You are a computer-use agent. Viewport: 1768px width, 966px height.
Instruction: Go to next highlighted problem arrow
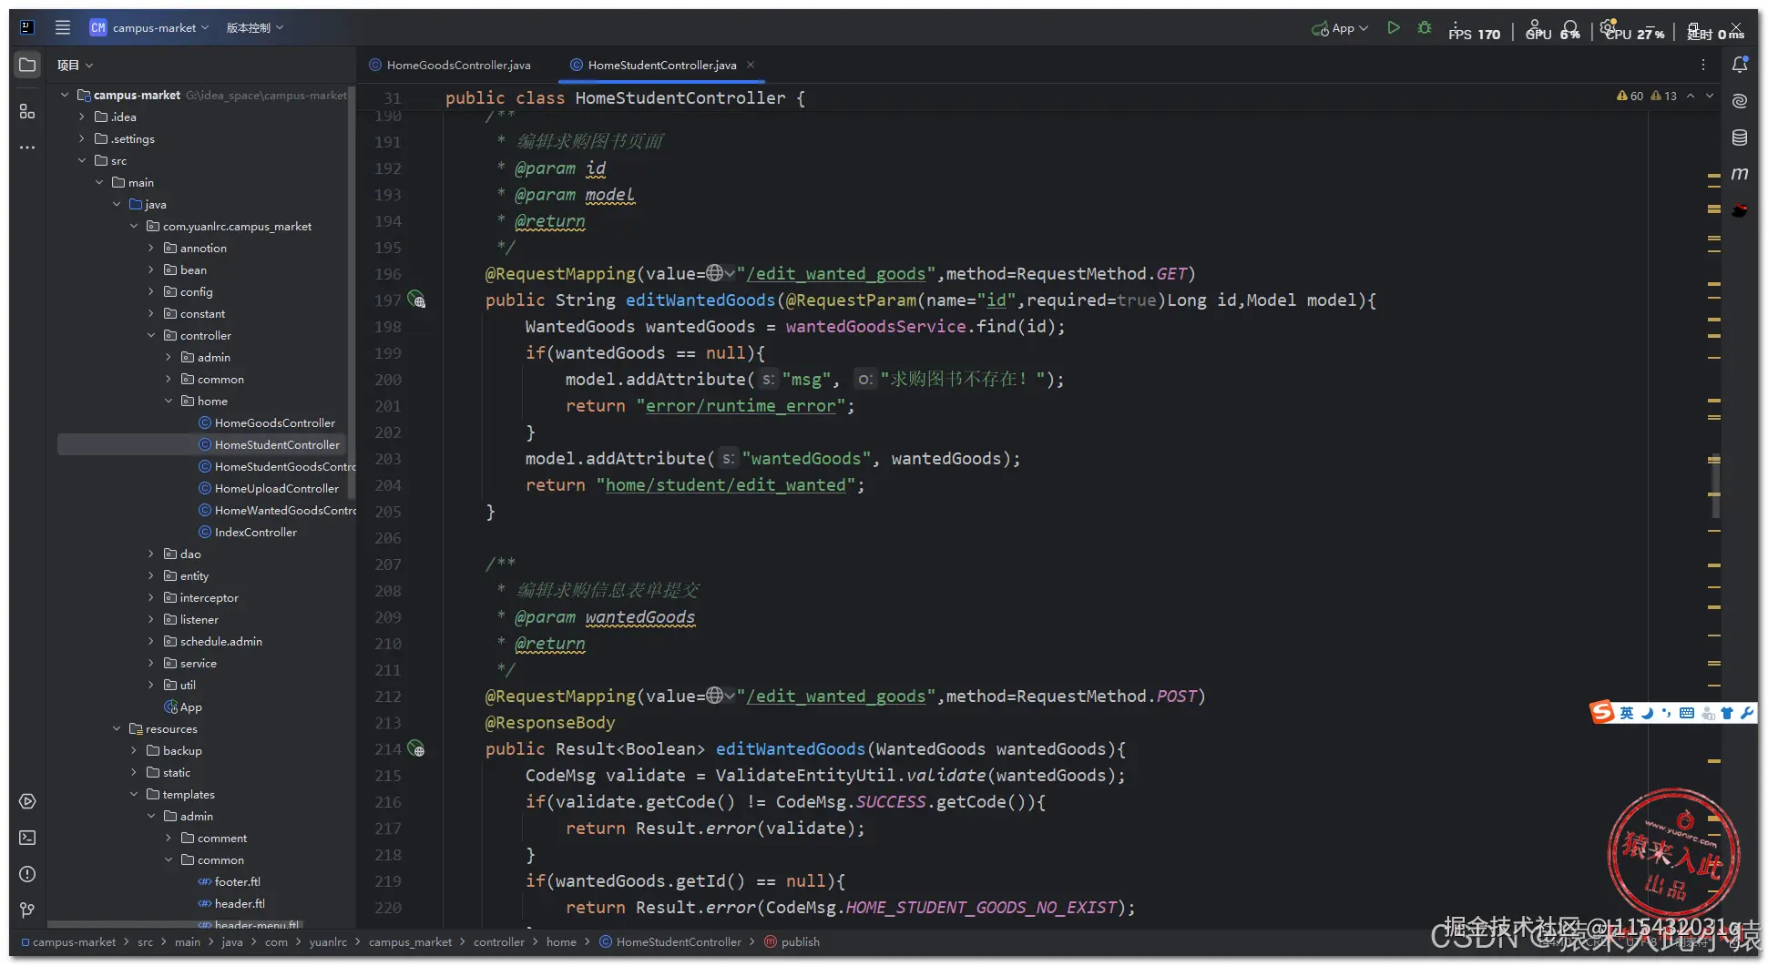coord(1710,96)
